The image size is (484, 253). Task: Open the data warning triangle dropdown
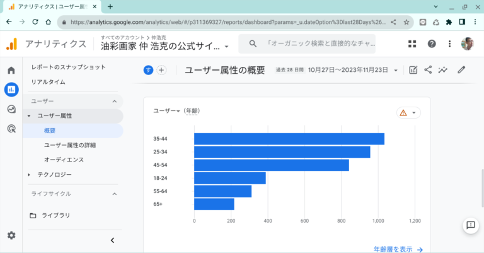[408, 113]
